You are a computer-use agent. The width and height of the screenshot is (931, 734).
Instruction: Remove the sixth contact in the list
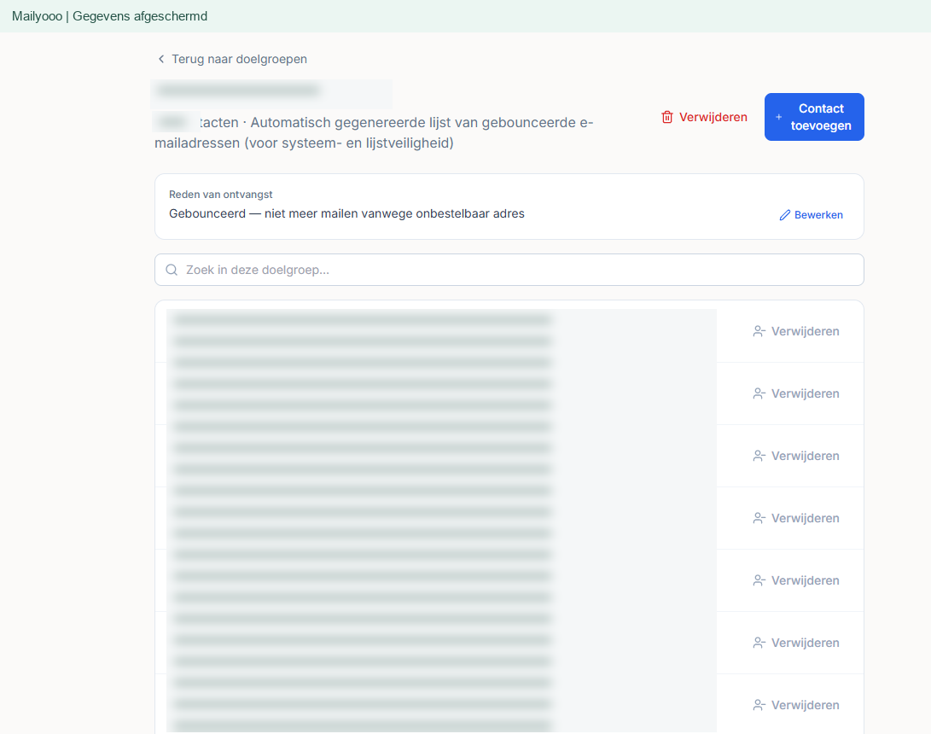pos(796,644)
